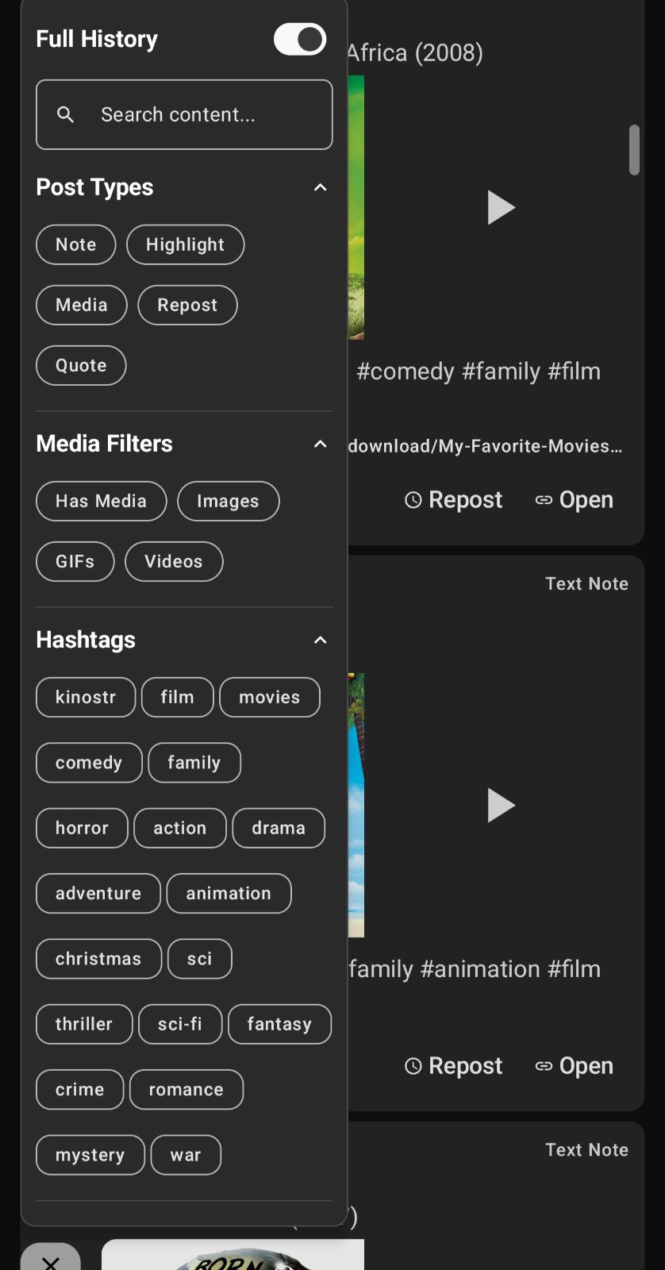Play the Africa (2008) video
This screenshot has height=1270, width=665.
coord(501,208)
